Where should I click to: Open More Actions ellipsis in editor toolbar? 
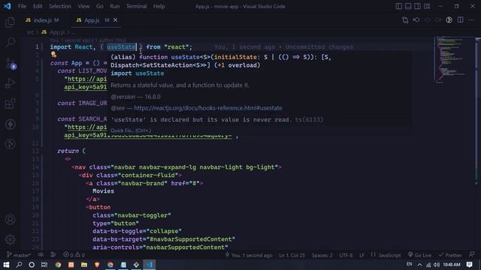471,20
